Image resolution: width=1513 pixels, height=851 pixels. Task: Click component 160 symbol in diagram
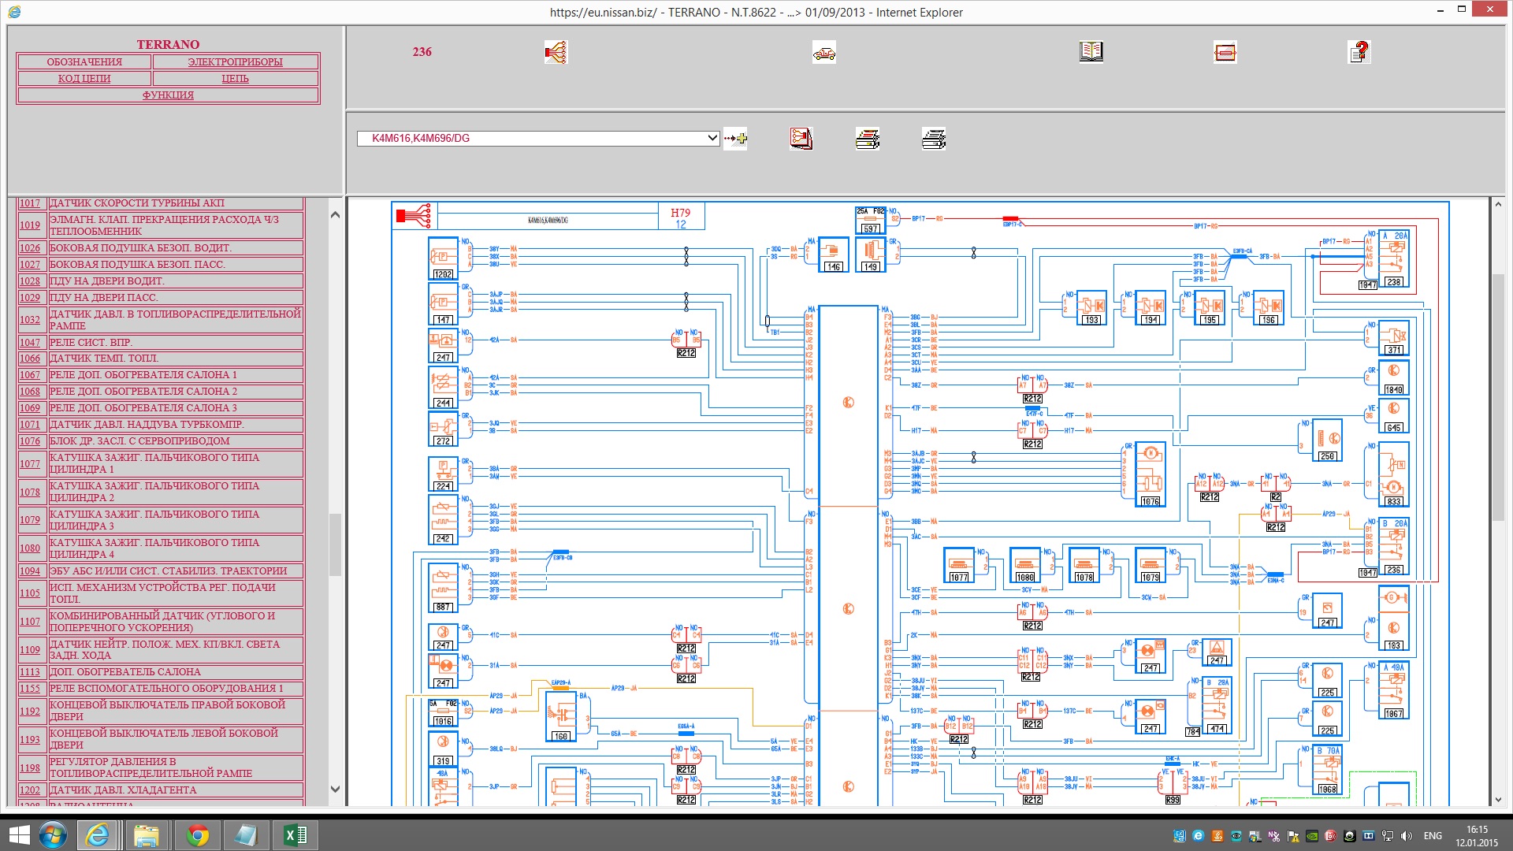[560, 717]
